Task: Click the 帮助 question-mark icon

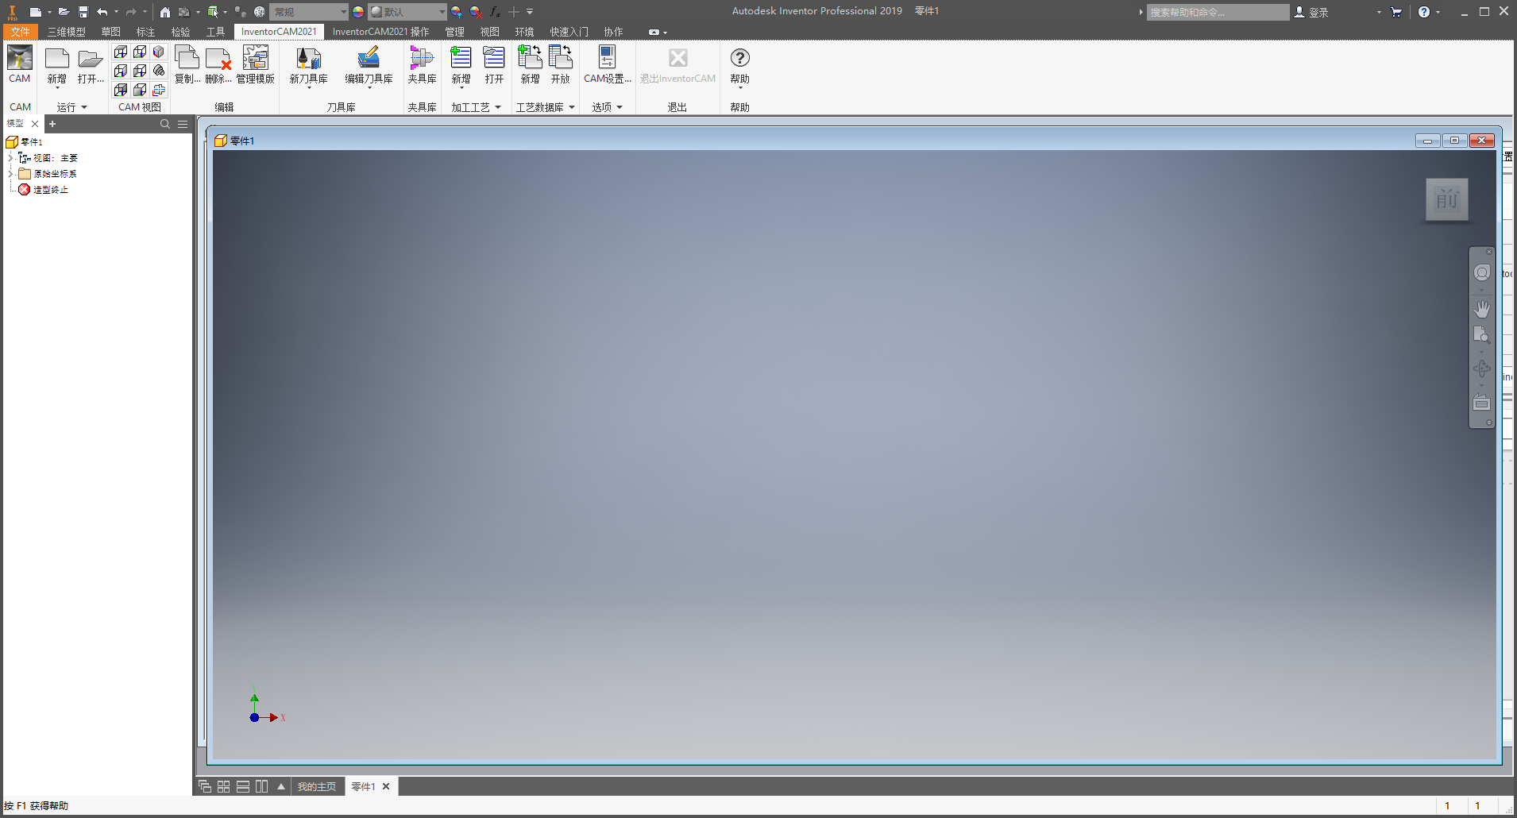Action: click(739, 58)
